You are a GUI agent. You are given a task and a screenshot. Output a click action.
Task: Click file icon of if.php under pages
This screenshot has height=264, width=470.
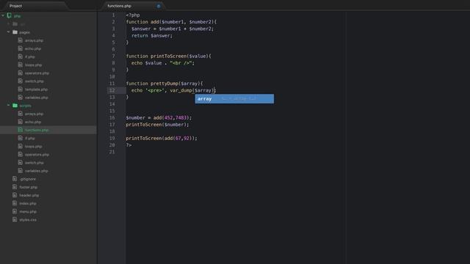[x=21, y=56]
